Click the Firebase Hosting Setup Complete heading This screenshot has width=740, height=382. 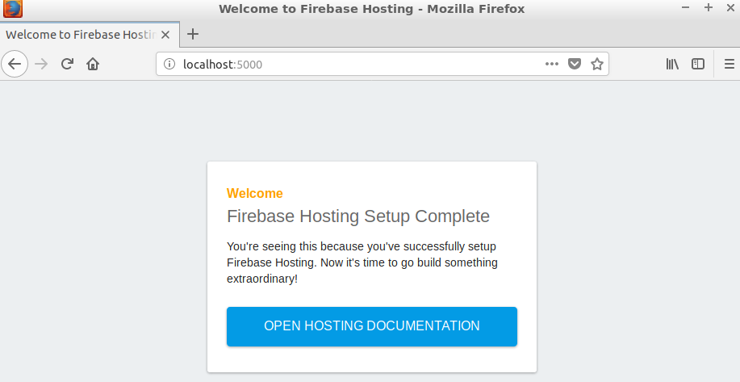coord(358,216)
